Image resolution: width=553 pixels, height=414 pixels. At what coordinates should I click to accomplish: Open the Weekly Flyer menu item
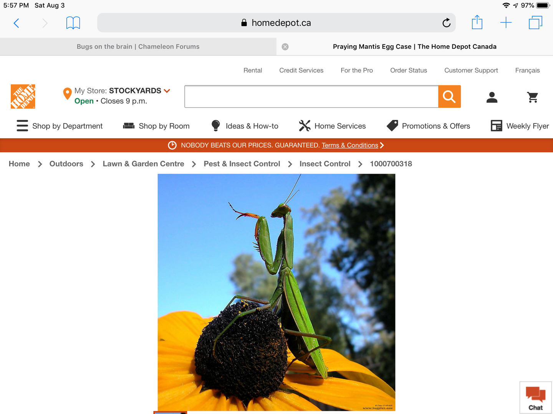coord(520,126)
